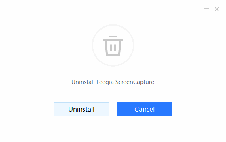Select the Uninstall Leeqia ScreenCapture text

pyautogui.click(x=113, y=82)
